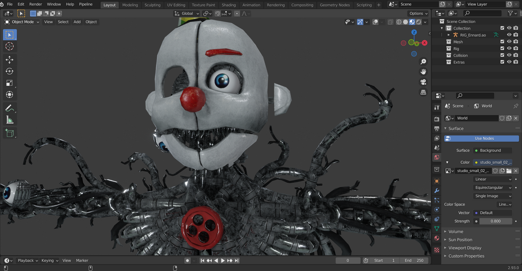Viewport: 522px width, 271px height.
Task: Uncheck the Mesh collection exclude checkbox
Action: pyautogui.click(x=502, y=42)
